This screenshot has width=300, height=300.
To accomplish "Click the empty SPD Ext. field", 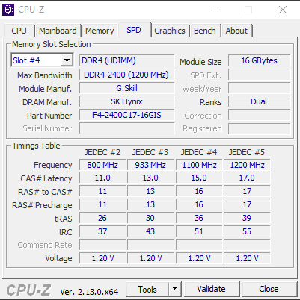I will (x=260, y=75).
